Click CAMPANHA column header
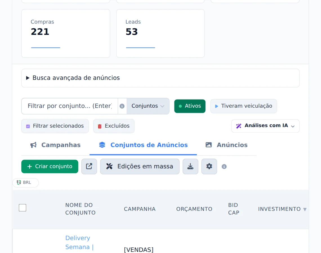Viewport: 321px width, 253px height. click(x=140, y=209)
